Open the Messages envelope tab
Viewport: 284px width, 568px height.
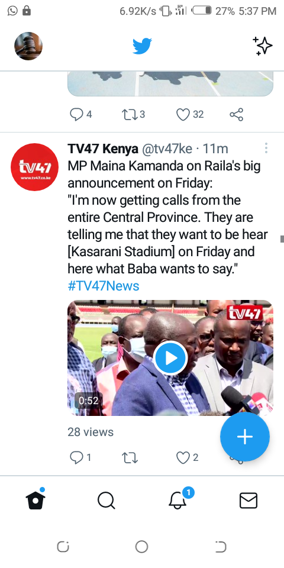pos(248,501)
